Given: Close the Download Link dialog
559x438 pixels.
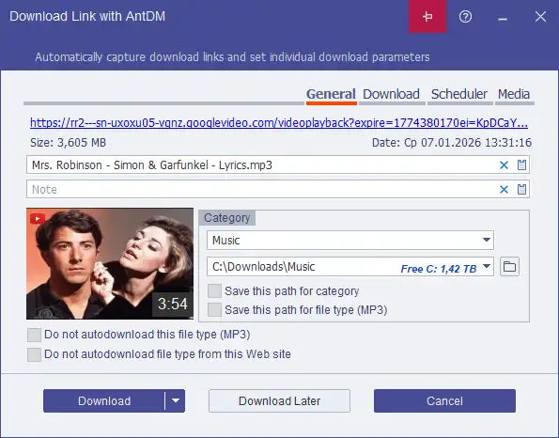Looking at the screenshot, I should (540, 16).
